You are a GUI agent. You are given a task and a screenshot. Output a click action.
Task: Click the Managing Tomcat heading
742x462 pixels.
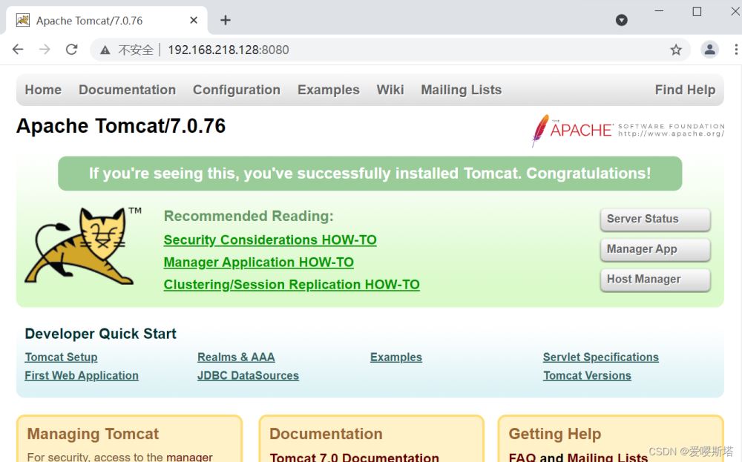click(x=93, y=434)
